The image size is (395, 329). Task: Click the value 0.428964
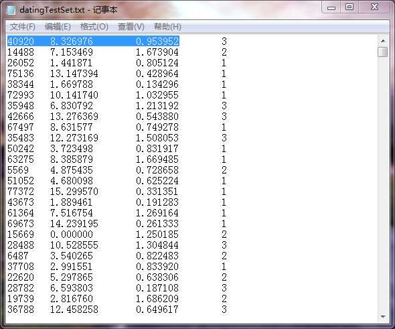coord(157,74)
